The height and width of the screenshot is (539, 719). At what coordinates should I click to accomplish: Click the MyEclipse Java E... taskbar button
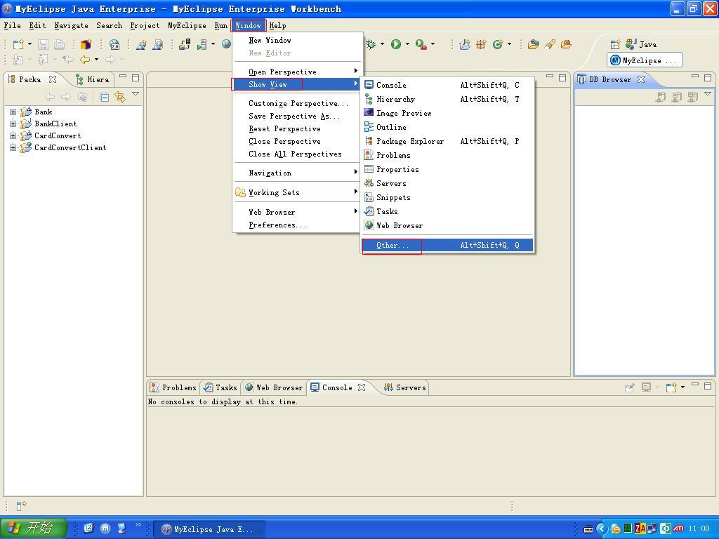pos(209,529)
